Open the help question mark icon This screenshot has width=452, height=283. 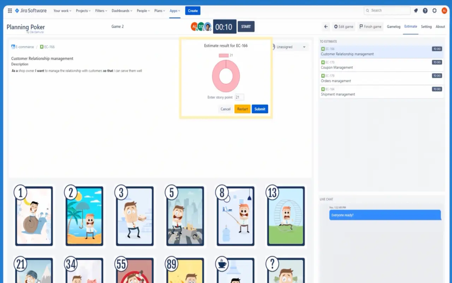[425, 11]
